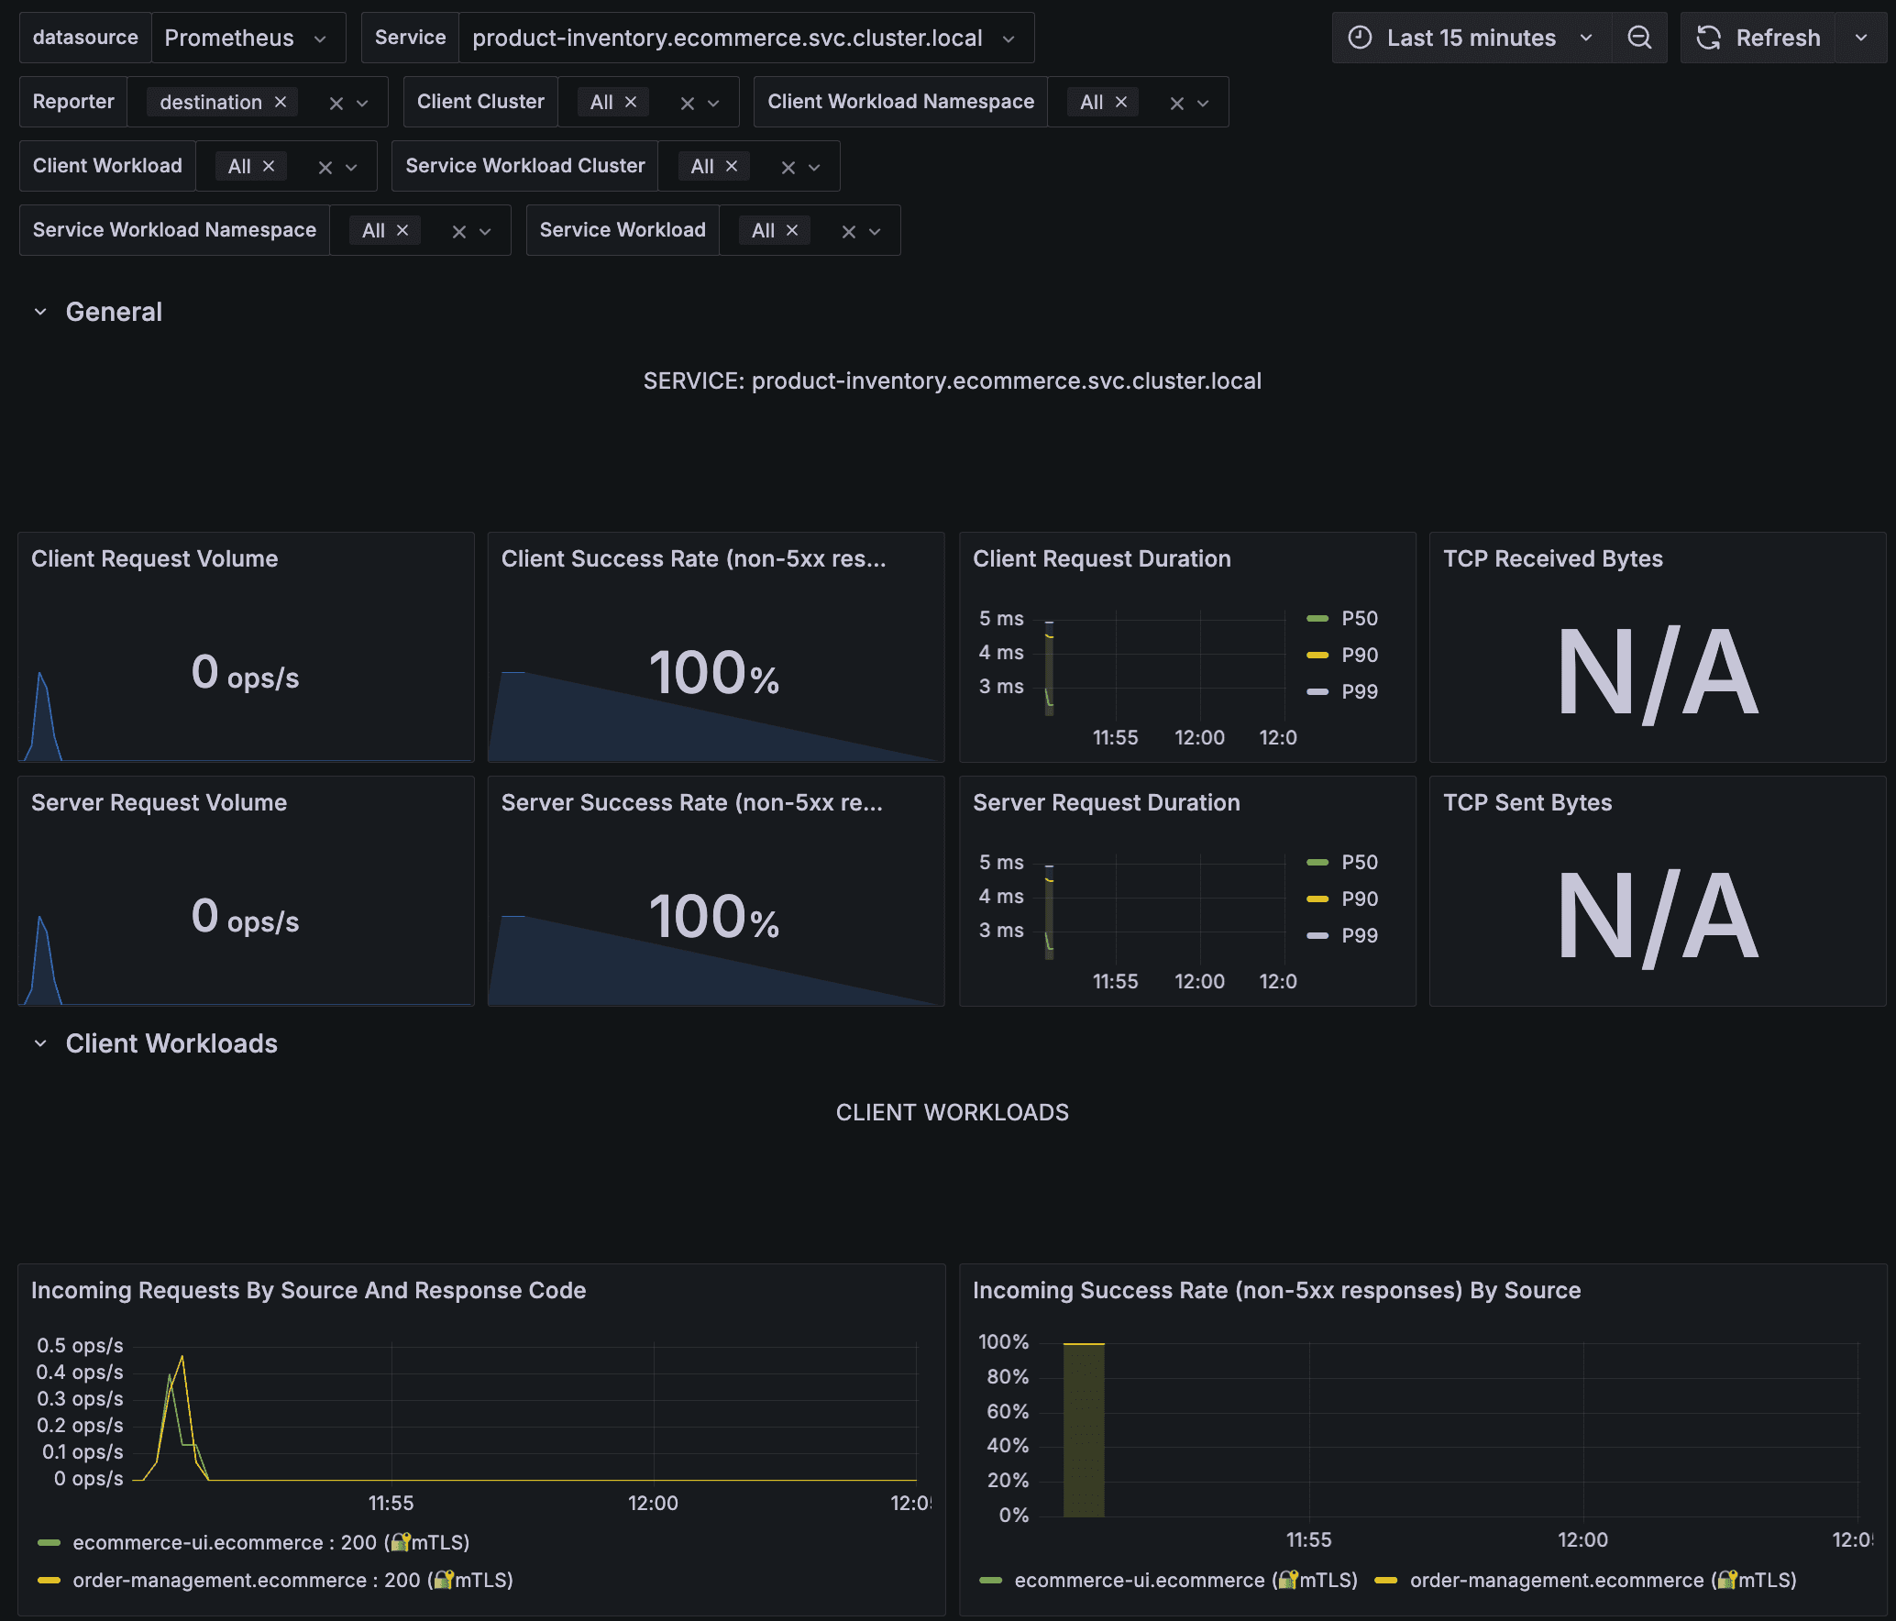Toggle order-management.ecommerce success rate legend series
Screen dimensions: 1896x1621
click(x=1604, y=1580)
